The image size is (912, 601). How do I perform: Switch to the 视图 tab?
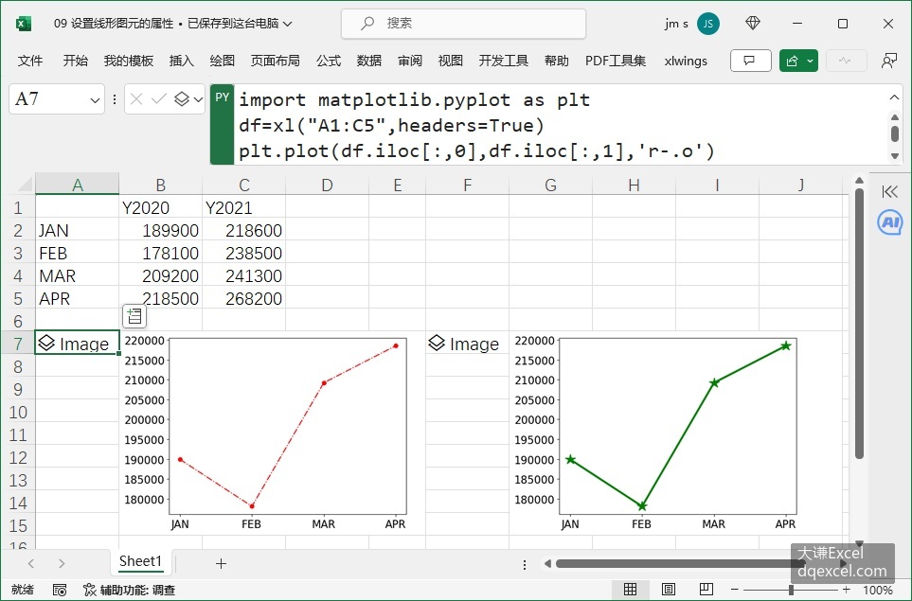coord(450,61)
